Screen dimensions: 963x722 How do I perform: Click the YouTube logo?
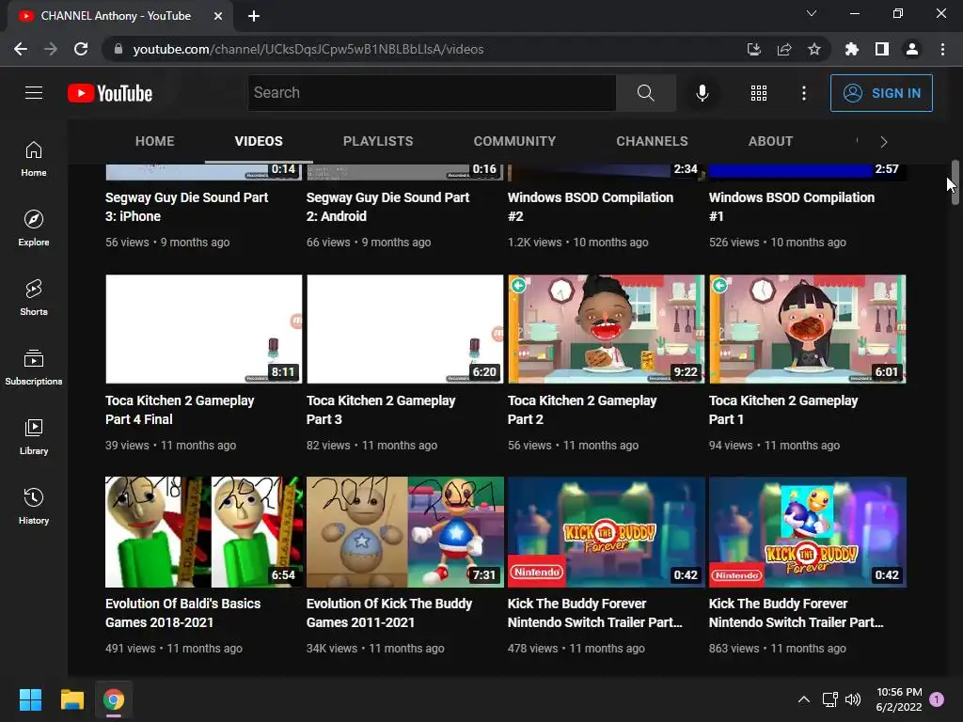point(110,93)
